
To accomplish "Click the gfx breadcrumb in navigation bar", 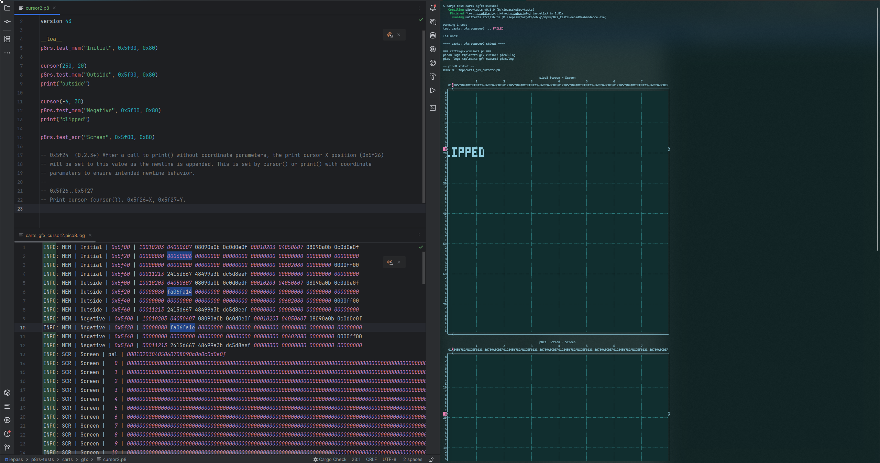I will coord(85,460).
